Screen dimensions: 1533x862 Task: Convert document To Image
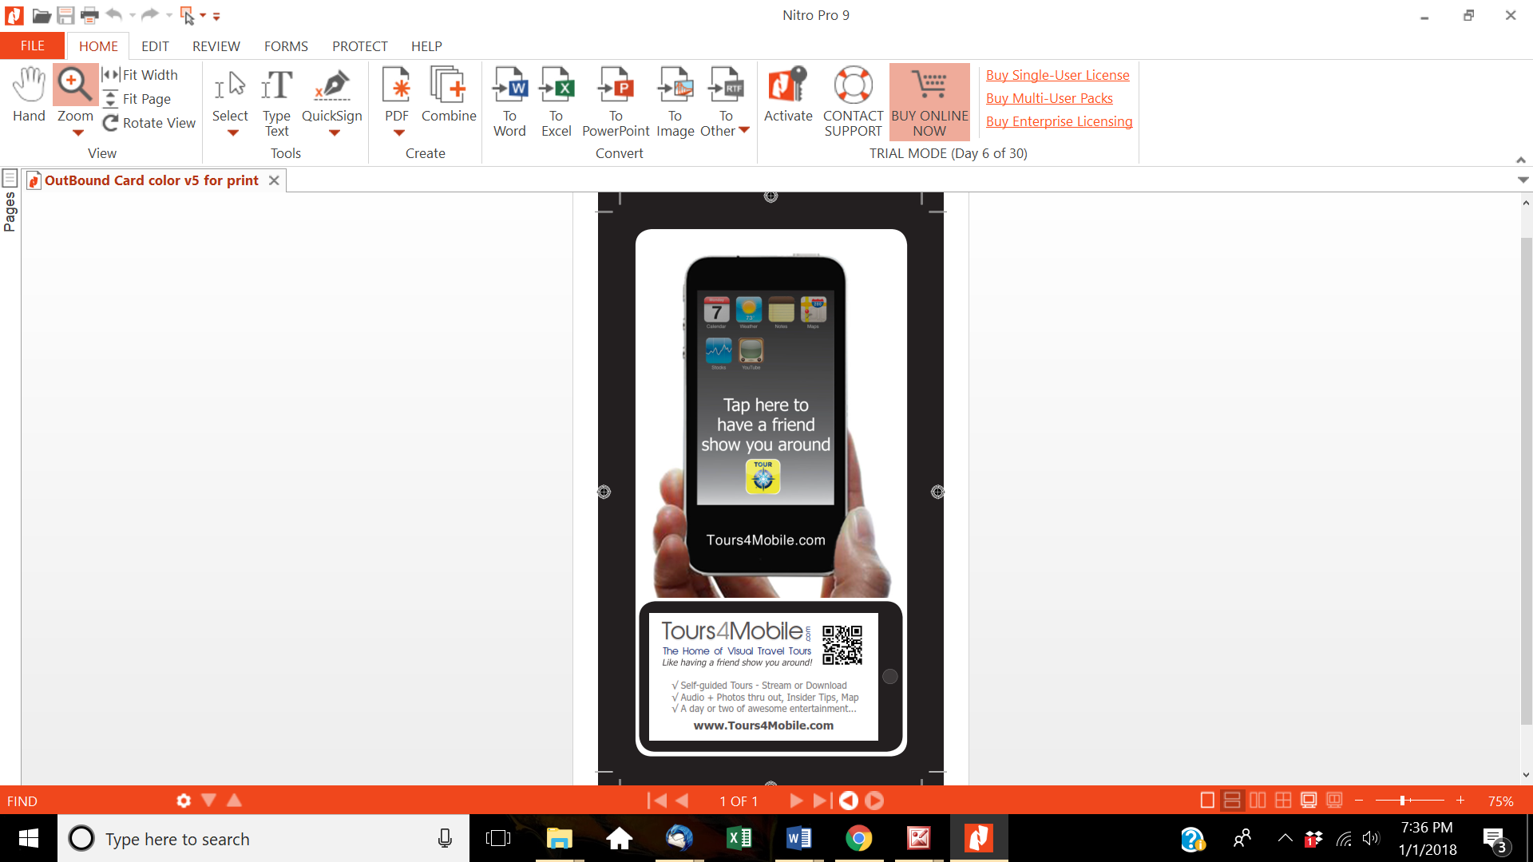(675, 102)
